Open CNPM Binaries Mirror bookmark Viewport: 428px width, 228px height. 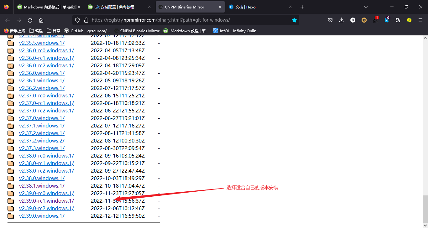pos(137,31)
